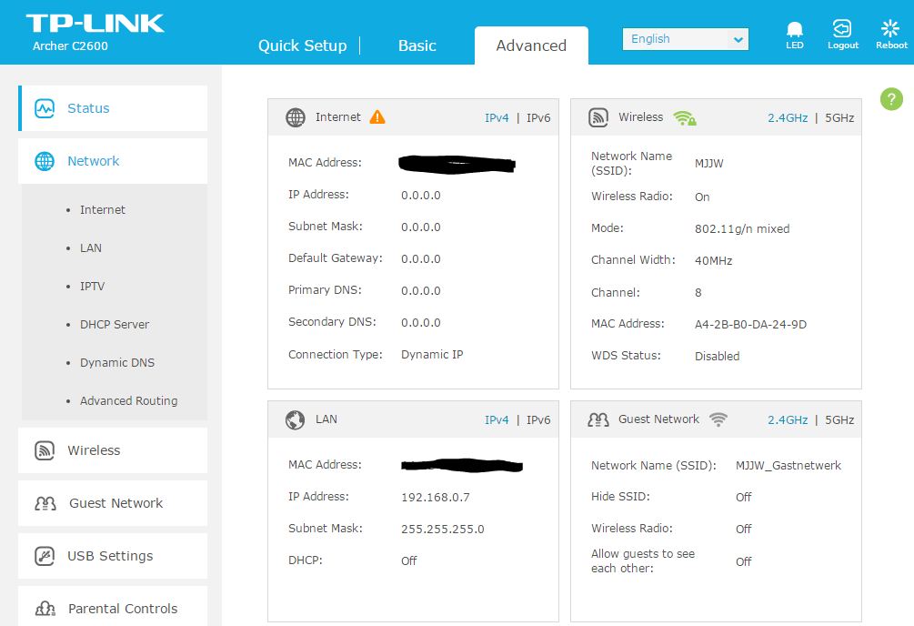Expand the Wireless sidebar section

[x=94, y=450]
